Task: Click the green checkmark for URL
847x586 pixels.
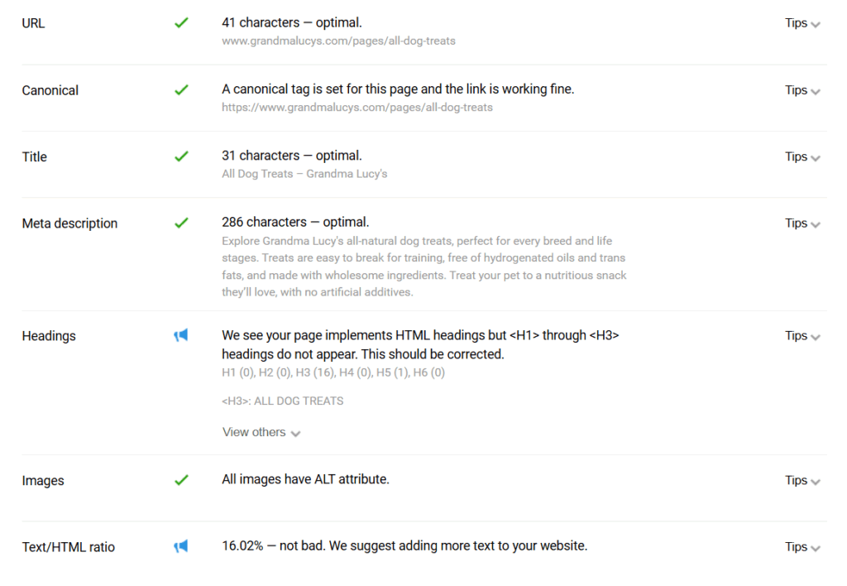Action: pyautogui.click(x=181, y=22)
